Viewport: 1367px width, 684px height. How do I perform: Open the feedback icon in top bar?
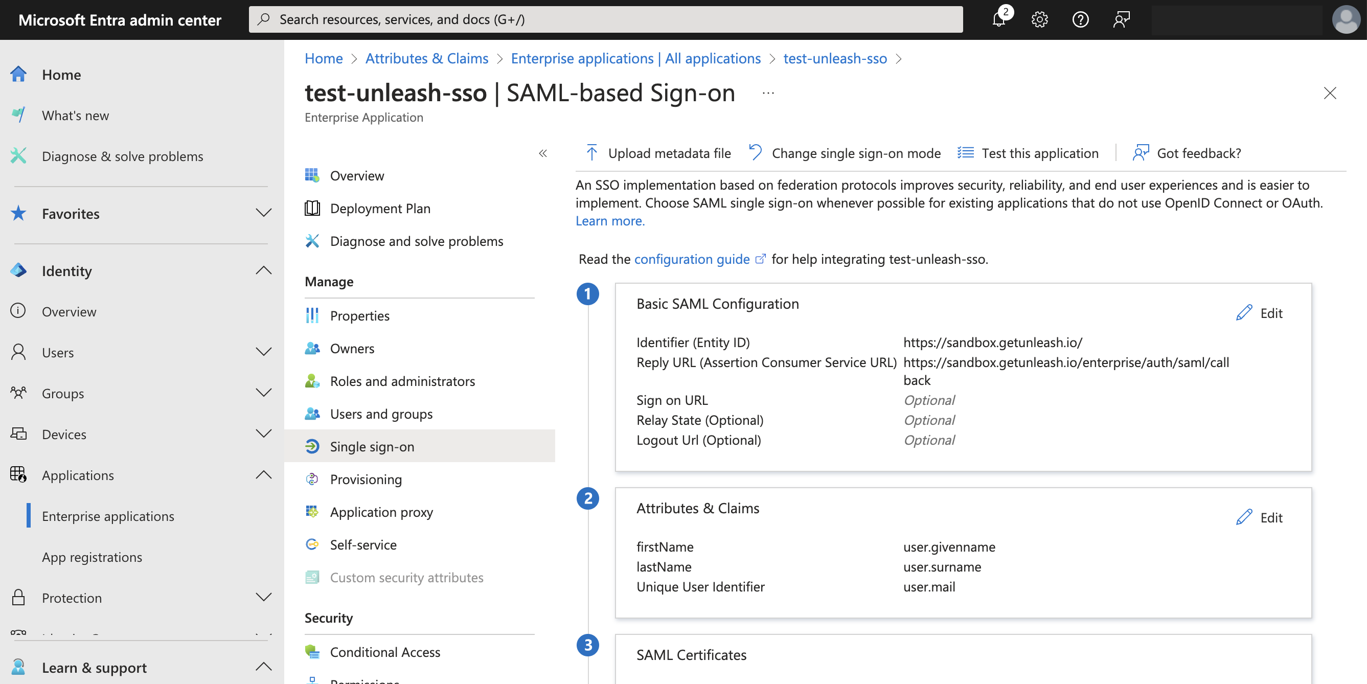pyautogui.click(x=1121, y=19)
